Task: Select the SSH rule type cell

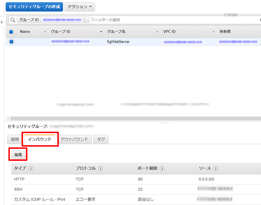Action: pyautogui.click(x=18, y=189)
